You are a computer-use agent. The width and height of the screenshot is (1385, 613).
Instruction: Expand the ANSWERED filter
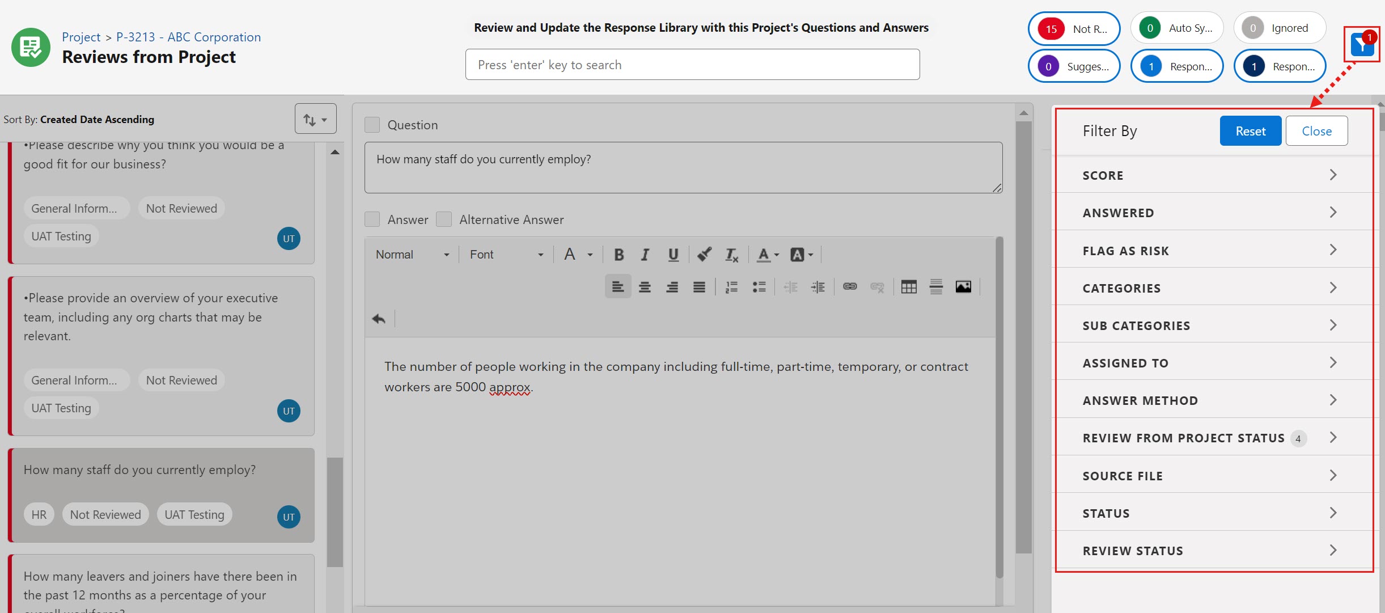click(1214, 213)
